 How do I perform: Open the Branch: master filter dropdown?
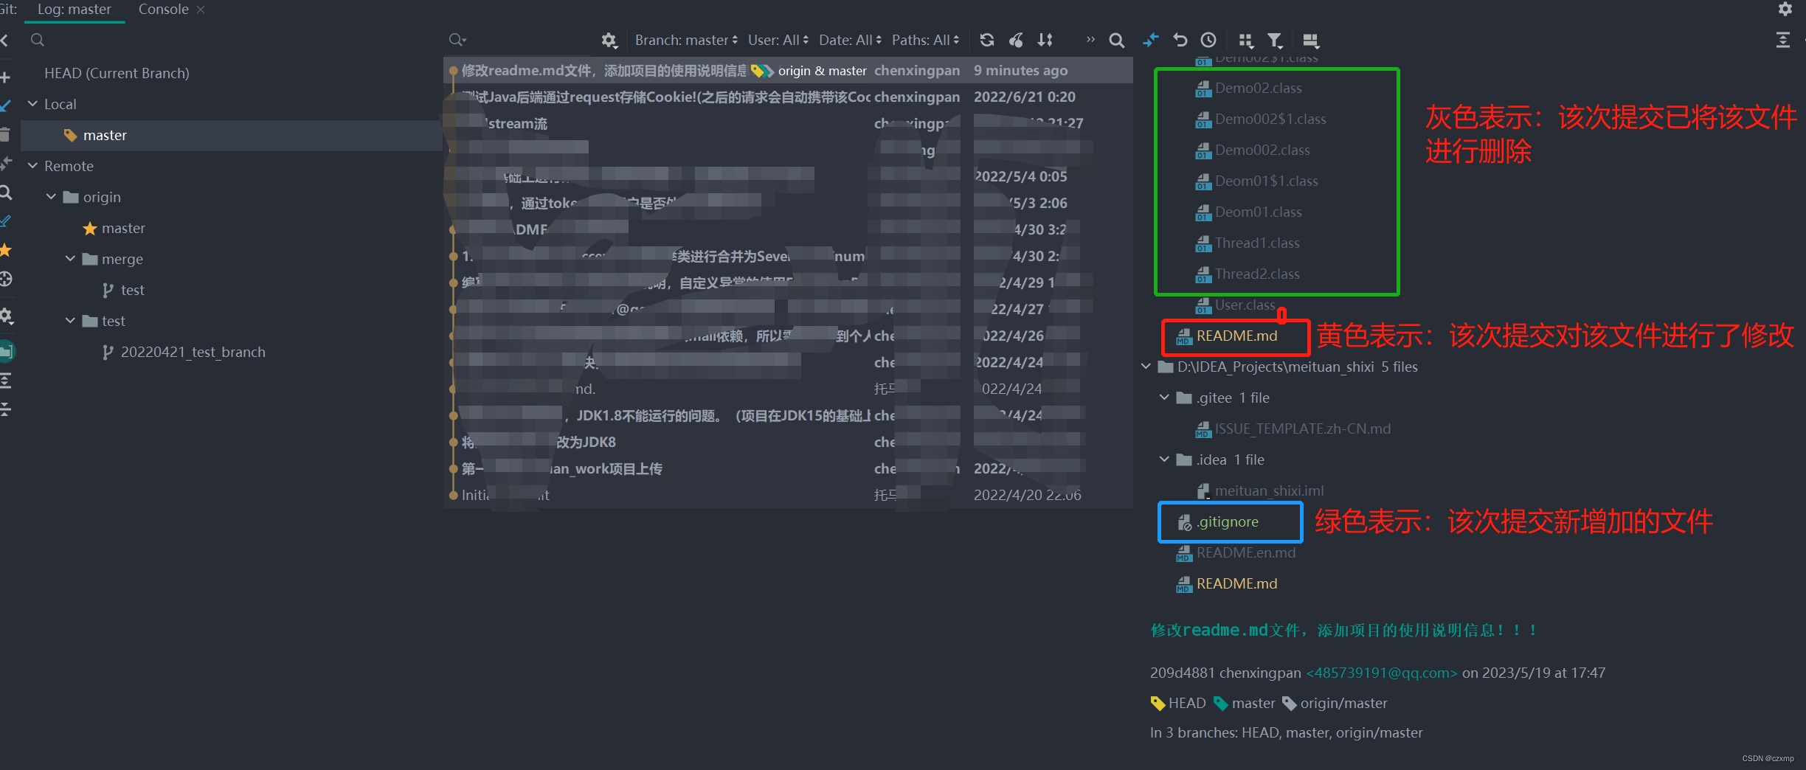point(686,40)
